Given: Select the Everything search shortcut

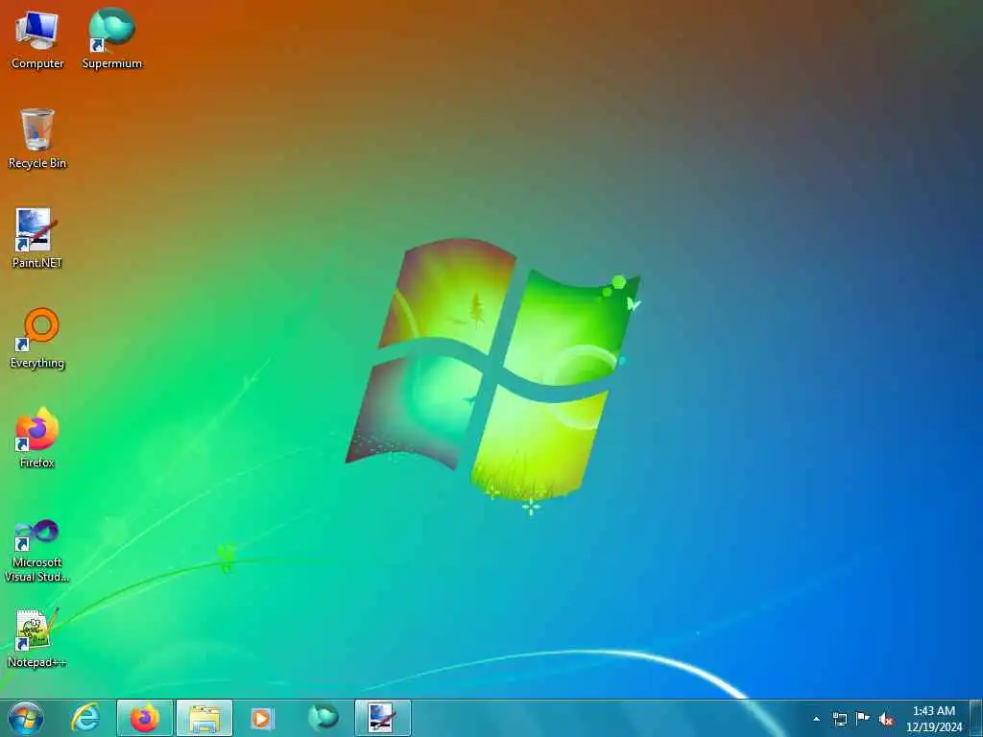Looking at the screenshot, I should pos(37,339).
